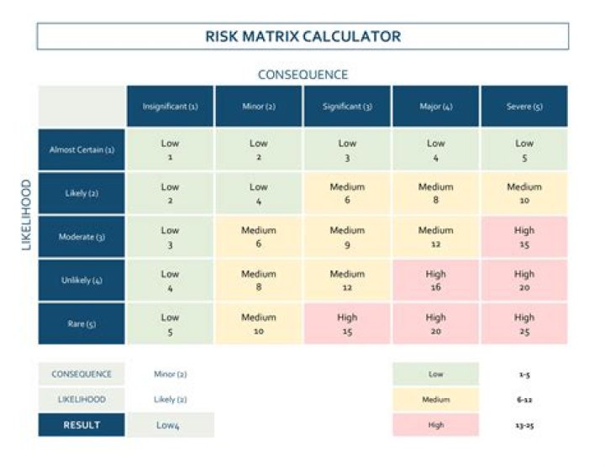The image size is (605, 467).
Task: Click the Significant (3) column header
Action: [347, 107]
